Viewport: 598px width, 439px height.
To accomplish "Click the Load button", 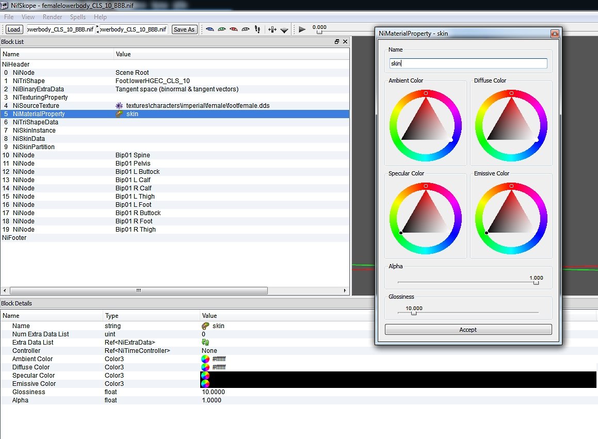I will click(x=14, y=29).
